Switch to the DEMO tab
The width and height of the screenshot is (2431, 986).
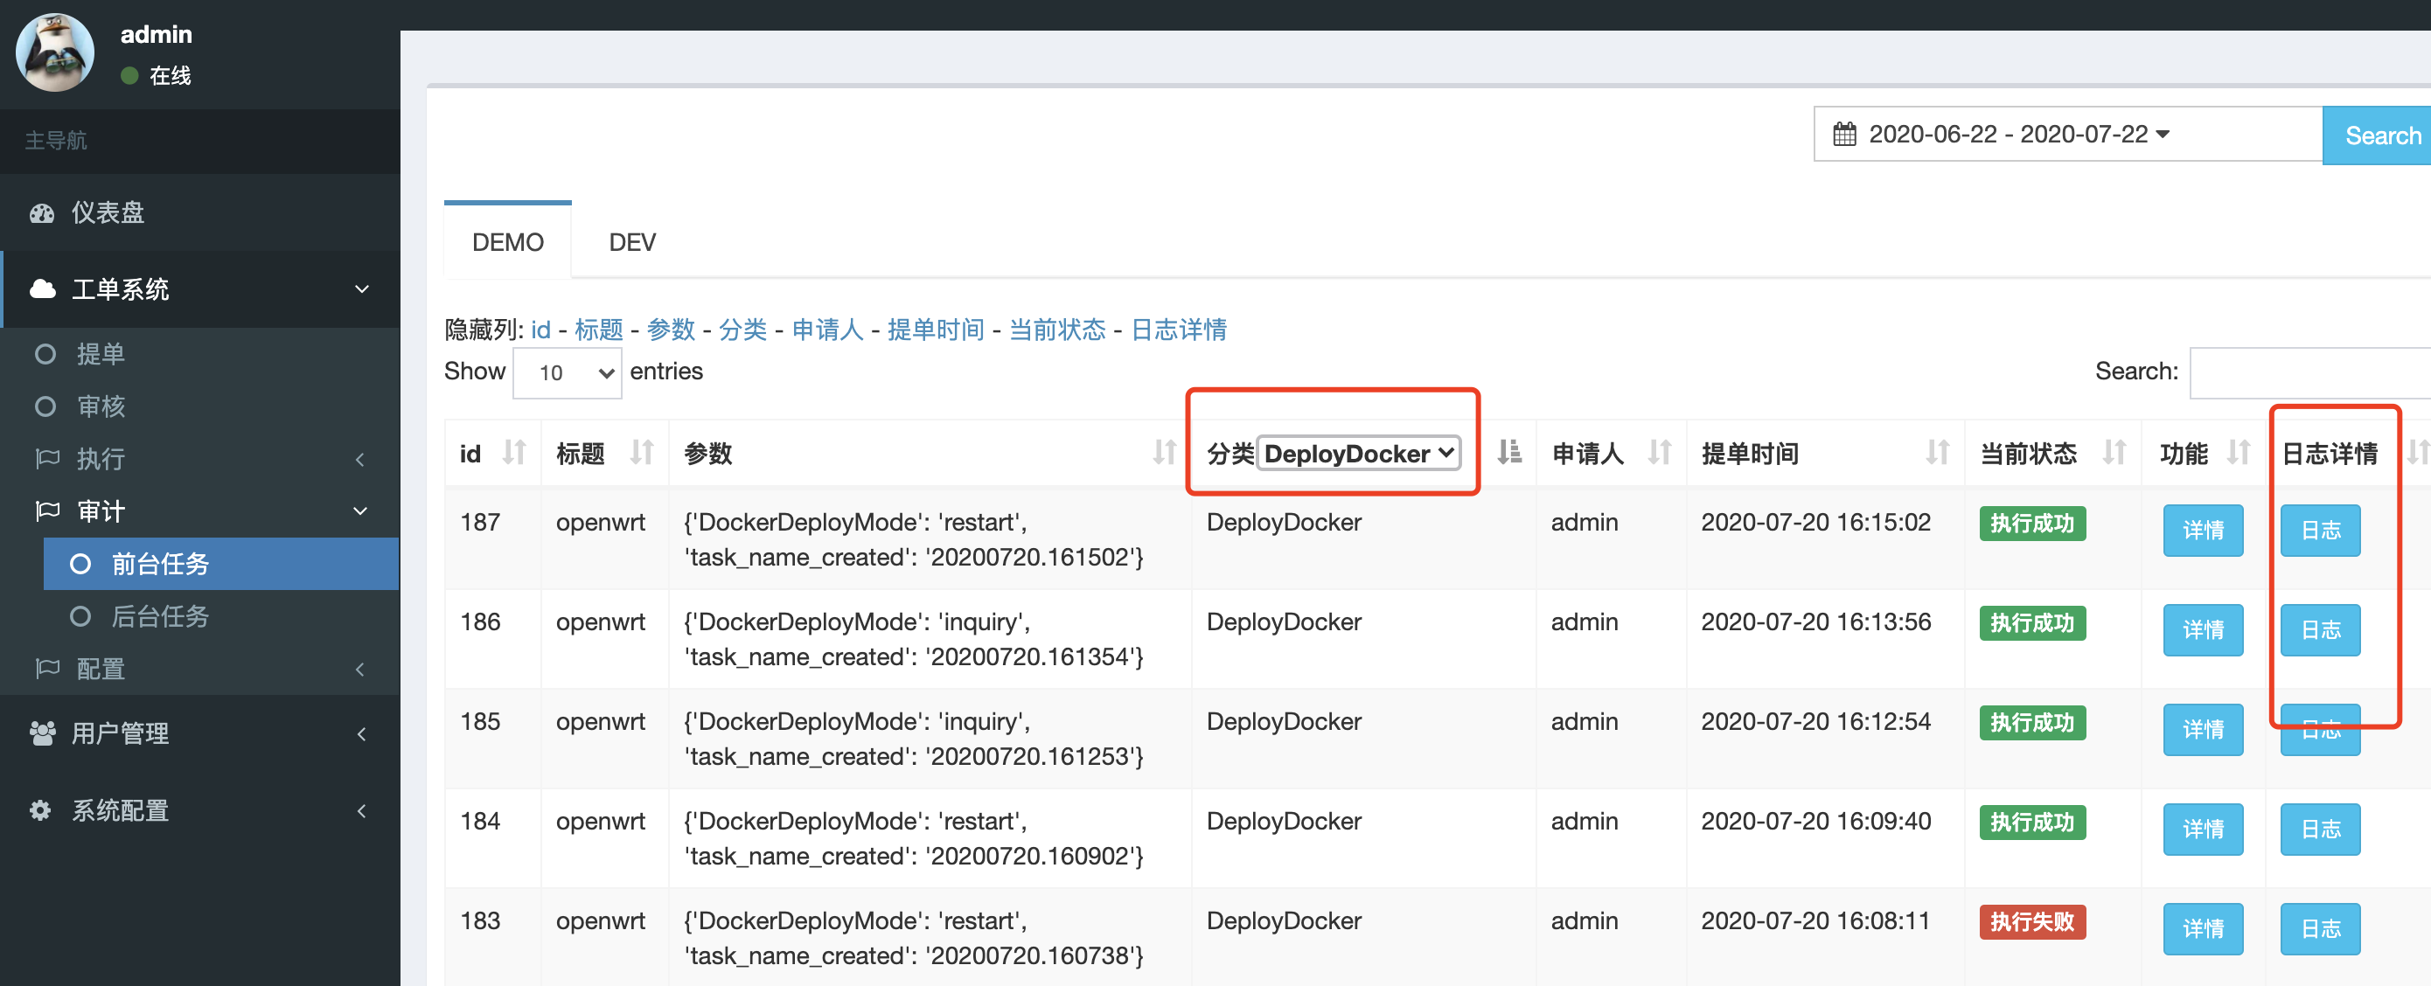pos(508,242)
